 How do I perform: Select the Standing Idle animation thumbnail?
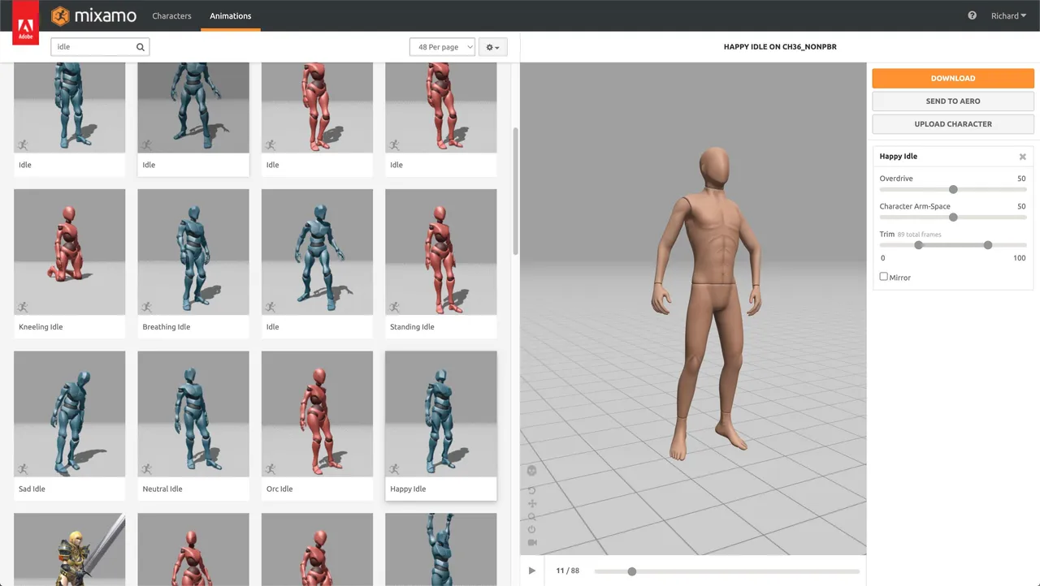pos(441,252)
